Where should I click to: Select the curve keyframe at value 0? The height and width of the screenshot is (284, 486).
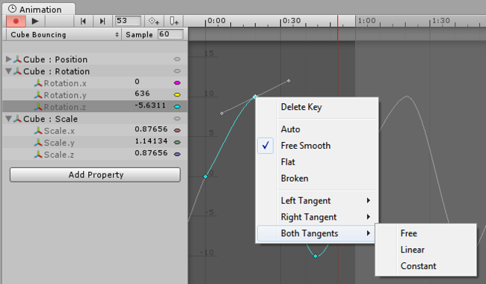click(x=205, y=176)
